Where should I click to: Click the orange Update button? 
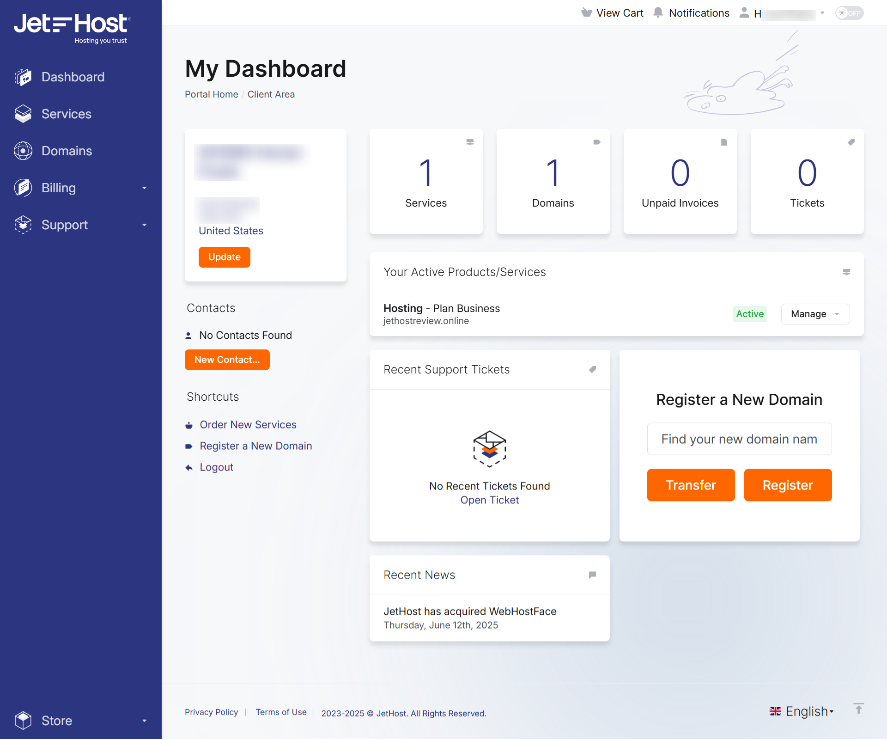(x=225, y=257)
